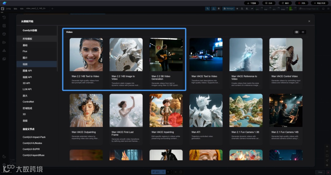Click the star favorite icon in toolbar
Viewport: 331px width, 175px height.
tap(237, 9)
